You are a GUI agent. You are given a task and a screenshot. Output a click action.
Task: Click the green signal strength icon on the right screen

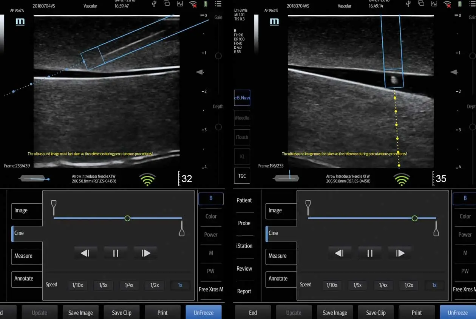coord(401,179)
